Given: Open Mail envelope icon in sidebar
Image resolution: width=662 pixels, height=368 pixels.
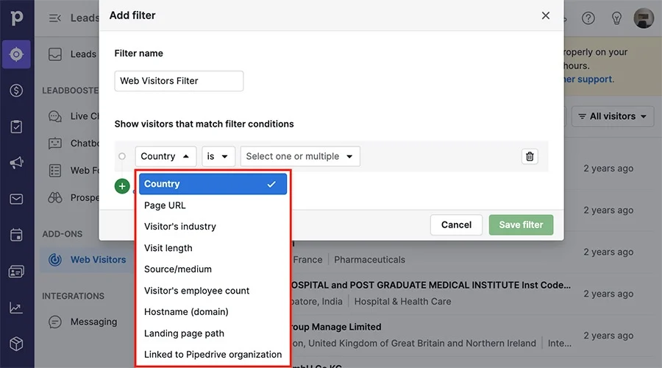Looking at the screenshot, I should (x=16, y=199).
